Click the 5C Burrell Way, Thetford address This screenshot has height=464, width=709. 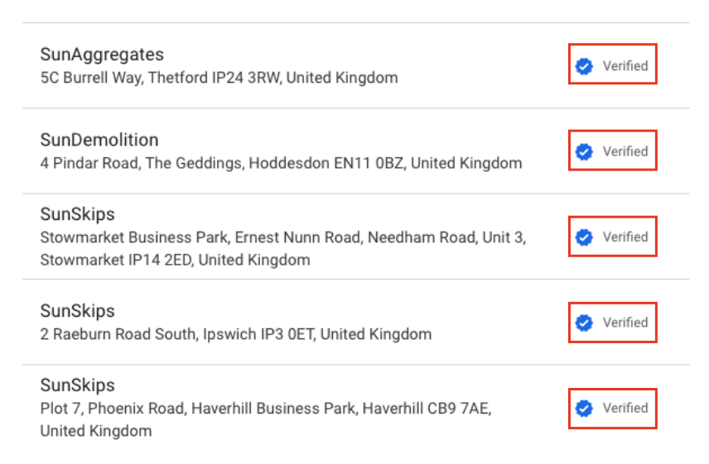[x=219, y=78]
